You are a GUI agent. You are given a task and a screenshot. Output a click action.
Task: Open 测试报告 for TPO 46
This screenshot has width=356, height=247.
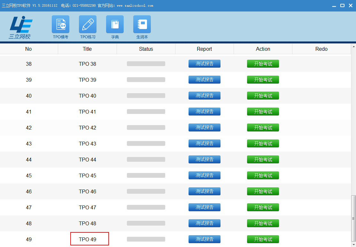(x=204, y=191)
